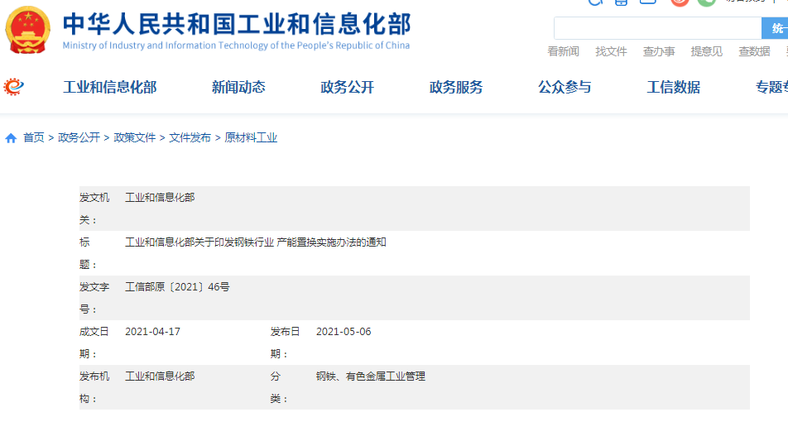Open the 查办事 quick link
This screenshot has height=422, width=788.
[659, 51]
